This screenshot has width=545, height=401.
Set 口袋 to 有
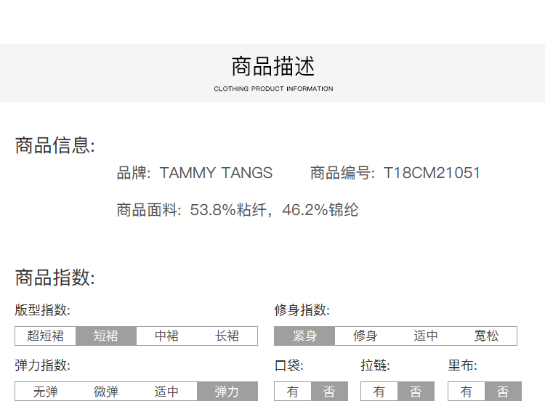[x=293, y=392]
